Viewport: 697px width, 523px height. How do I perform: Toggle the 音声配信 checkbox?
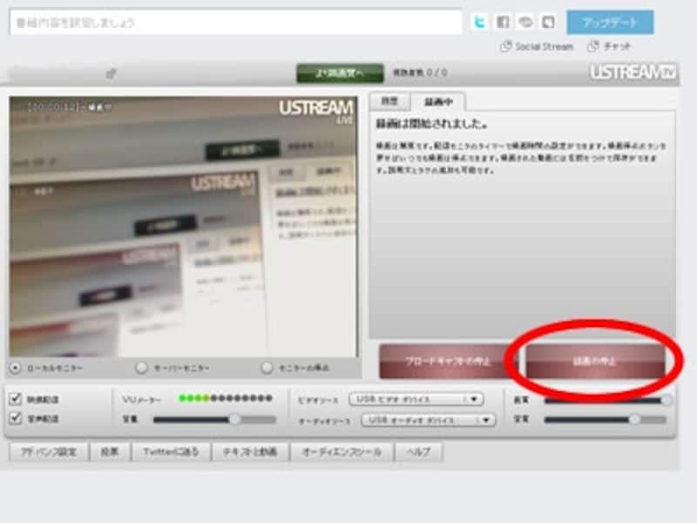pos(16,418)
